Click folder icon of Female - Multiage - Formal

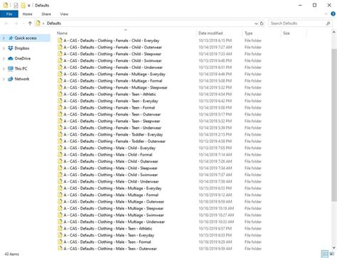(60, 81)
